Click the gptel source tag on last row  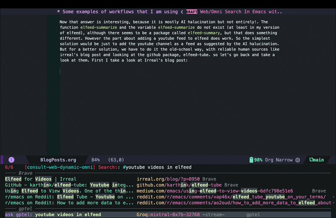253,215
